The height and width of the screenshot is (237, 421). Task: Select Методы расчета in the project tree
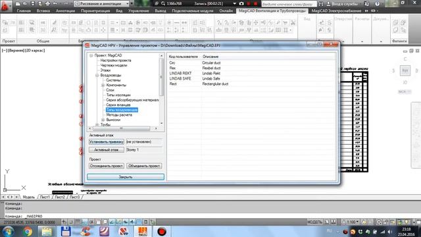pos(119,115)
